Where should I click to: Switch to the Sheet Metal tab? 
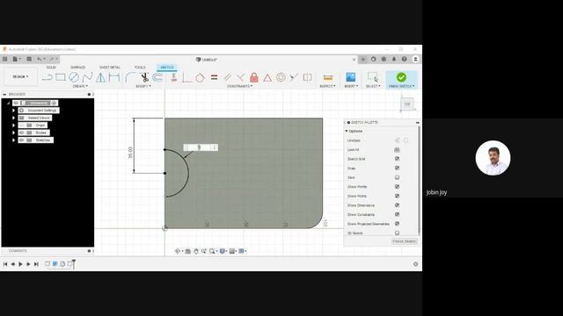(x=110, y=68)
